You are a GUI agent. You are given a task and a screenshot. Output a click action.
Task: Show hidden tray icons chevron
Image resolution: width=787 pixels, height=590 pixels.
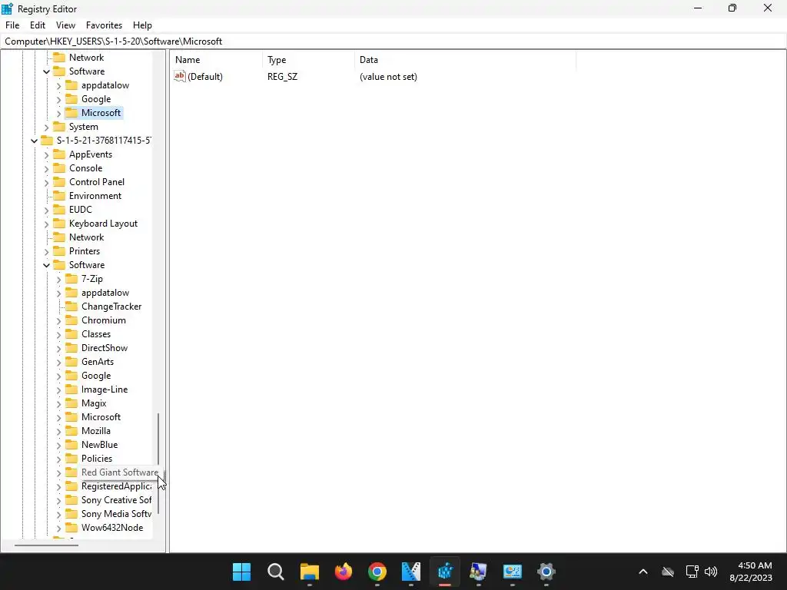click(x=643, y=572)
